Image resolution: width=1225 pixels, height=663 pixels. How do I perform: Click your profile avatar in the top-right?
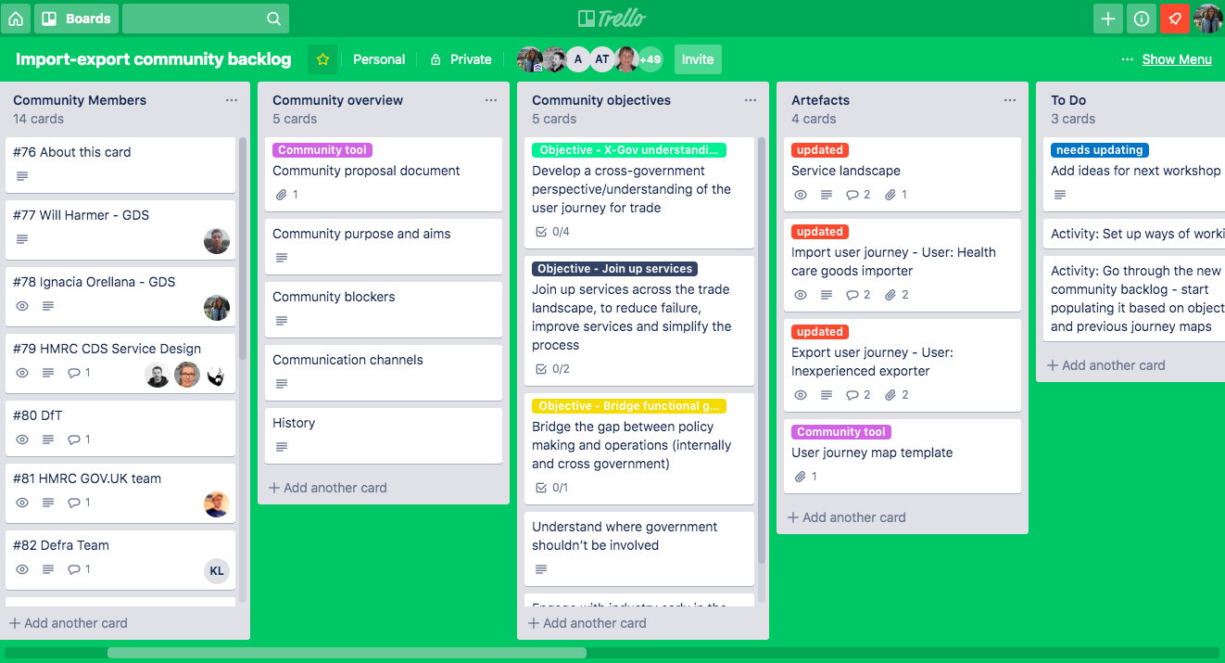(1209, 19)
